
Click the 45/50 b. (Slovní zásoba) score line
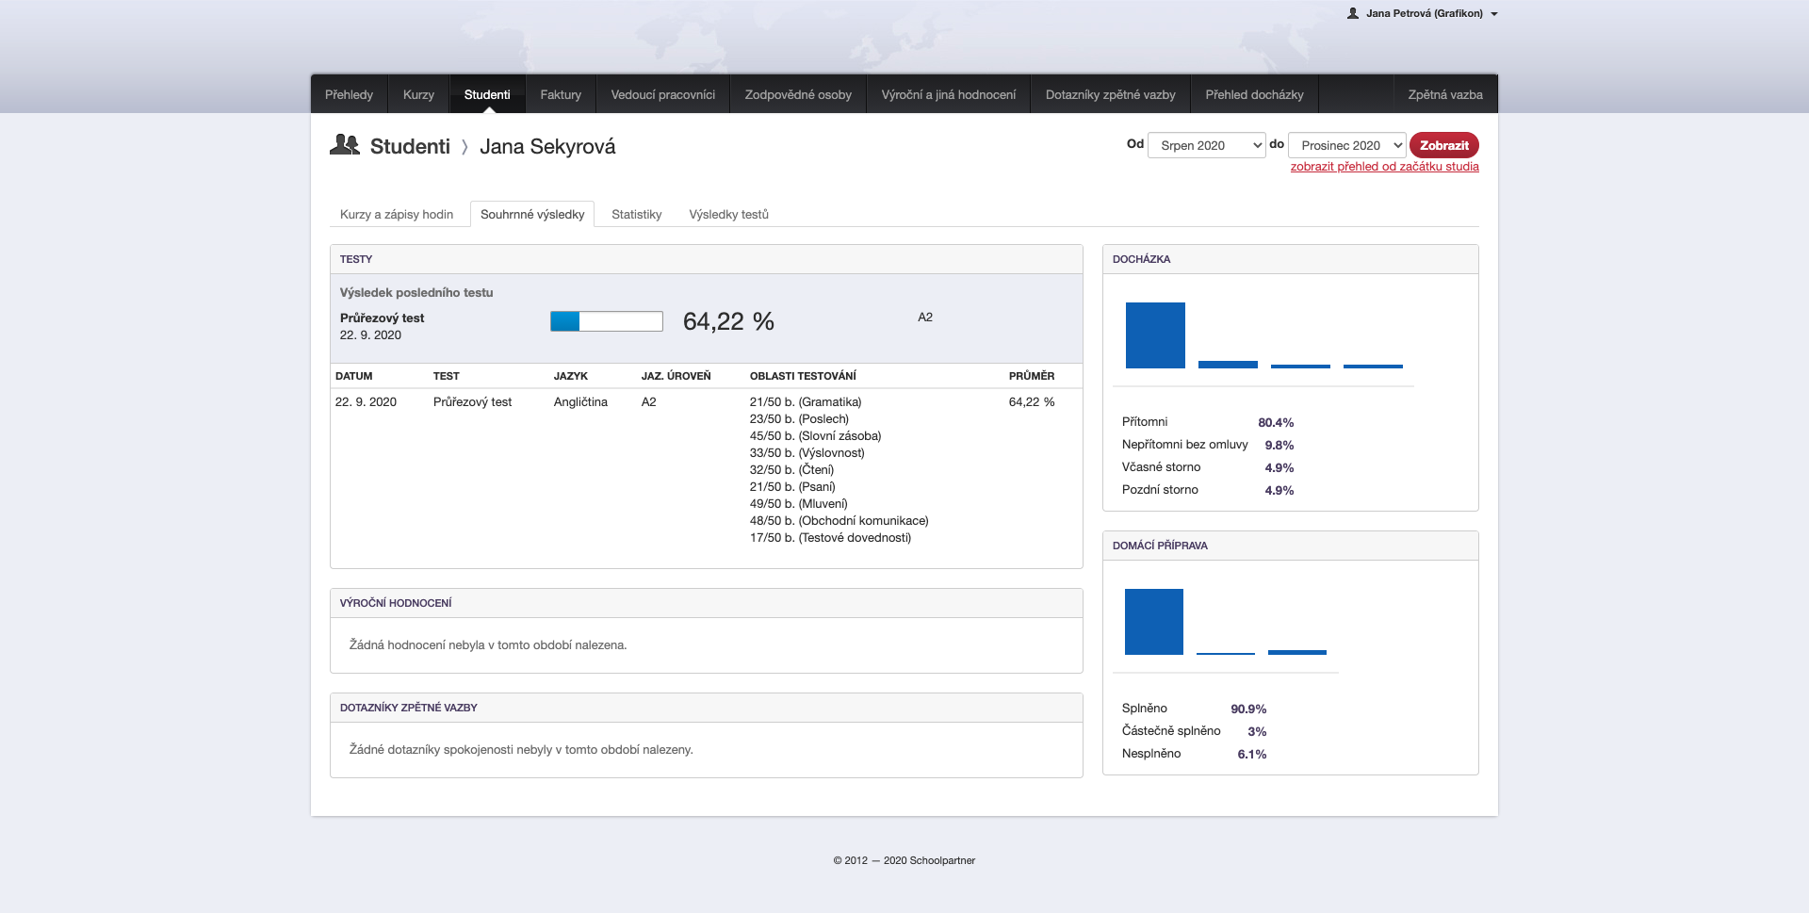[x=815, y=436]
